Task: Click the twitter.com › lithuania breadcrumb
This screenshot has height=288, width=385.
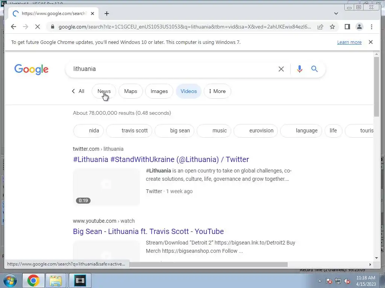Action: [98, 149]
